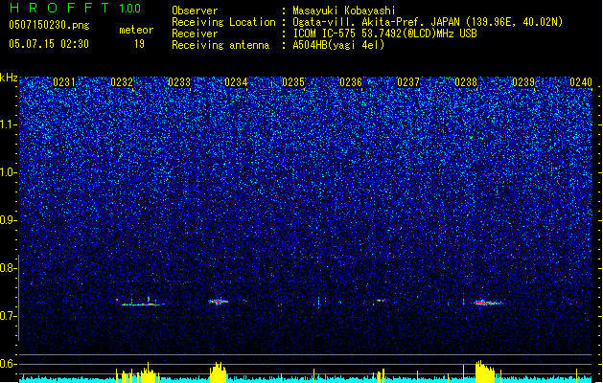Click the 1.1 kHz axis label

coord(8,124)
